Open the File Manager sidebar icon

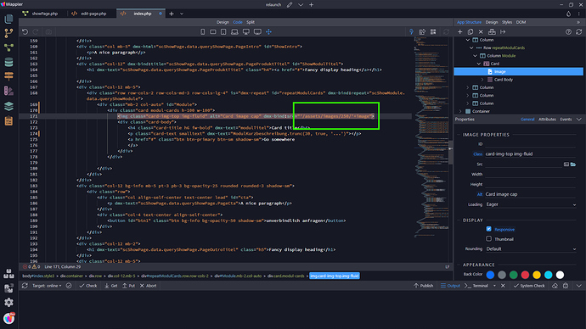8,19
